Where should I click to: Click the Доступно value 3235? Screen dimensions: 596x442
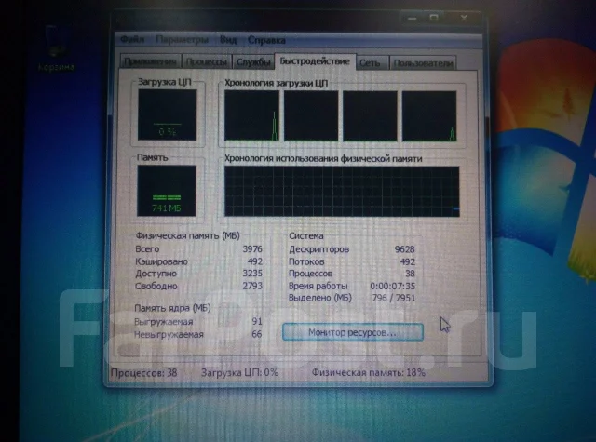coord(252,274)
